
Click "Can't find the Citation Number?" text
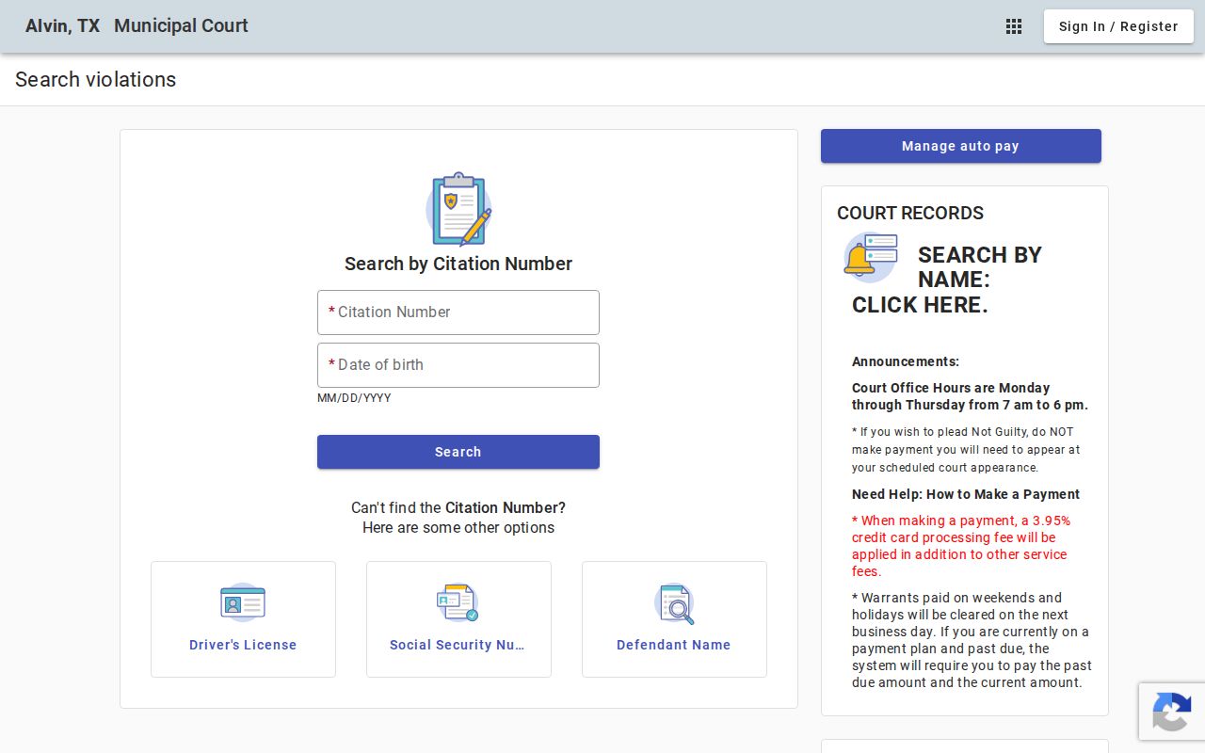click(x=458, y=507)
